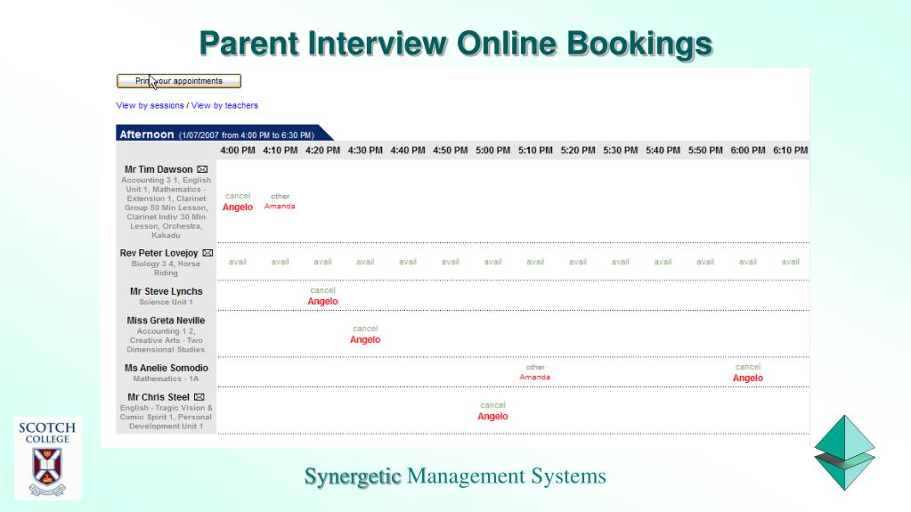Click 'Mathematics - 1A' subject text
Image resolution: width=911 pixels, height=512 pixels.
[x=167, y=379]
